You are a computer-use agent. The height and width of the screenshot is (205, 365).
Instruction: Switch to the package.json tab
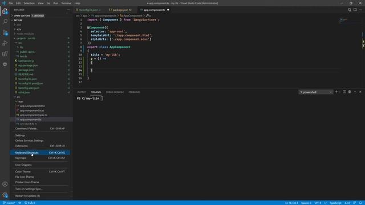(x=121, y=10)
